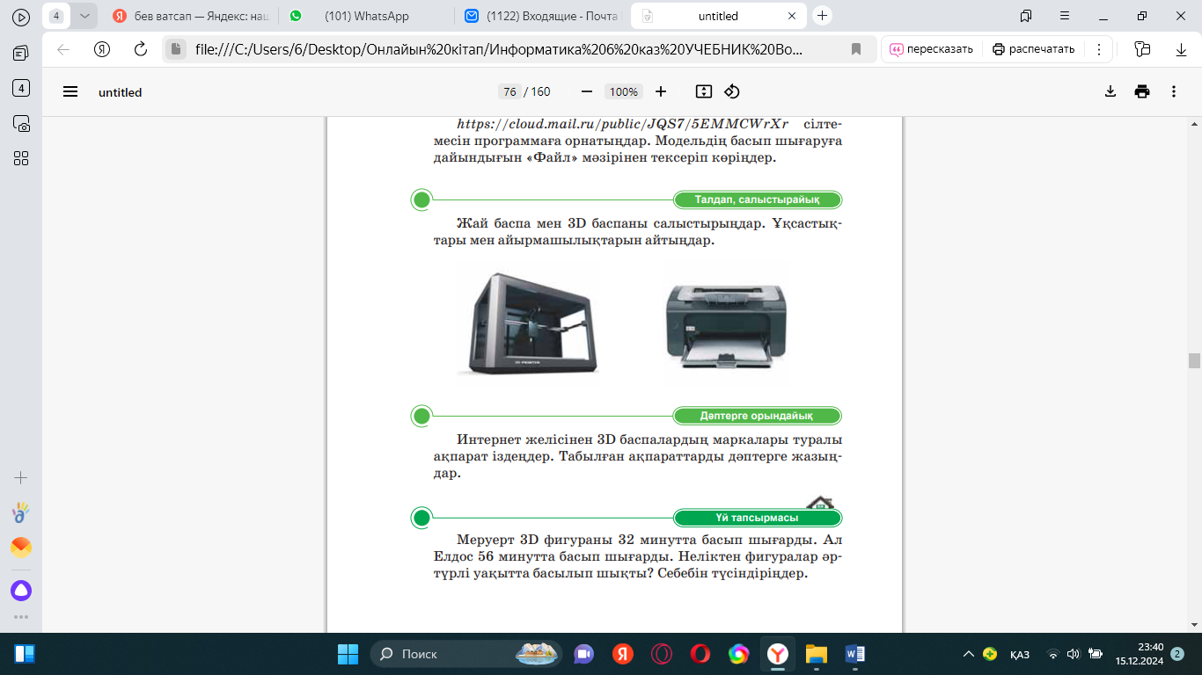Expand the tab group dropdown chevron
This screenshot has height=675, width=1202.
(x=84, y=16)
